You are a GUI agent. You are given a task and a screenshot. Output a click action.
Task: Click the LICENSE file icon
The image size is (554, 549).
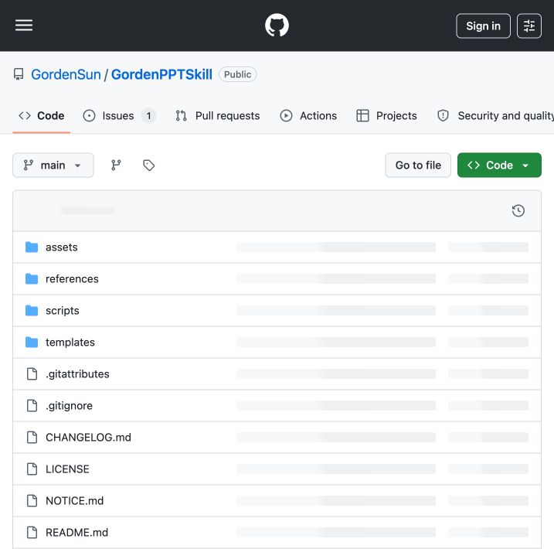coord(32,469)
